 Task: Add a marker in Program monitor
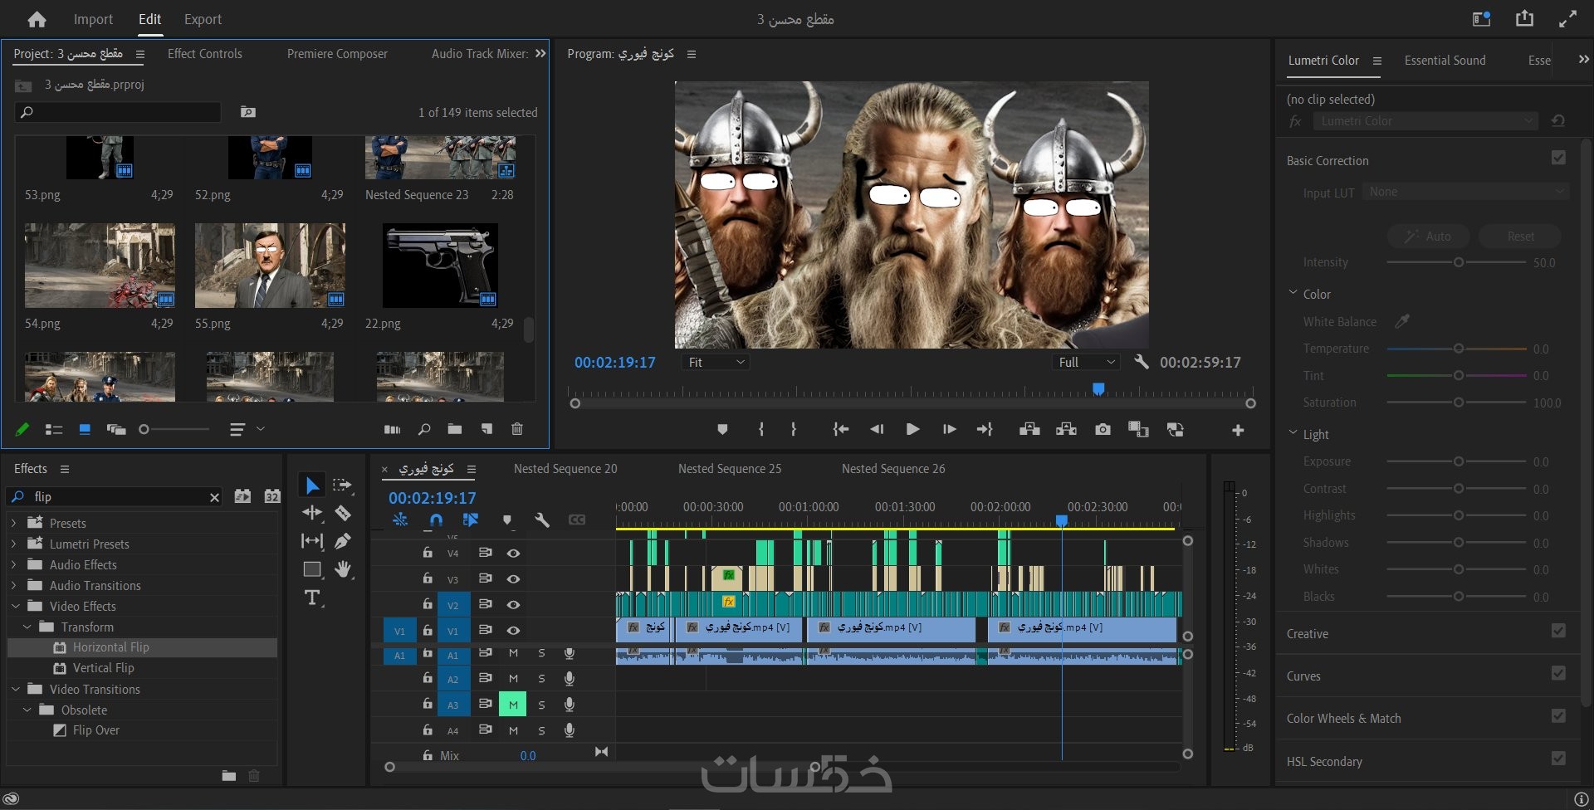click(722, 429)
